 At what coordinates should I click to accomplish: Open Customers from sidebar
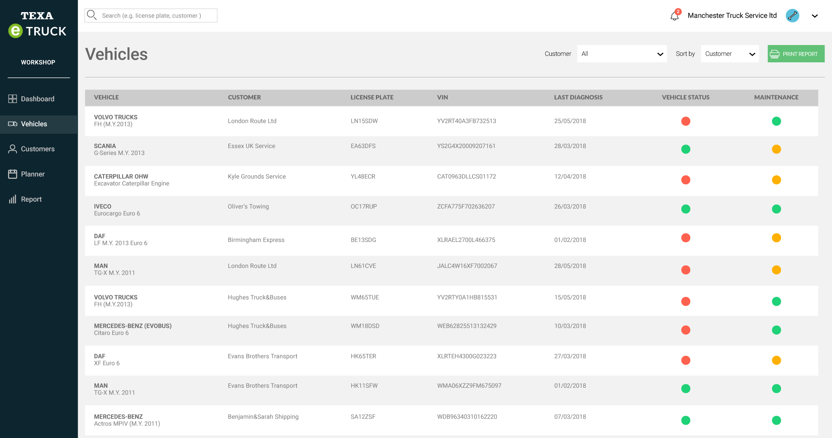39,149
